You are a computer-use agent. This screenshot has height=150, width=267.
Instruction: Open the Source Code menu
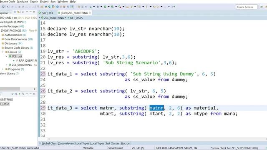point(8,2)
